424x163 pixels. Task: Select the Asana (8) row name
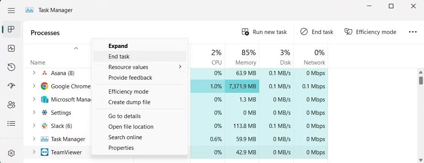62,73
